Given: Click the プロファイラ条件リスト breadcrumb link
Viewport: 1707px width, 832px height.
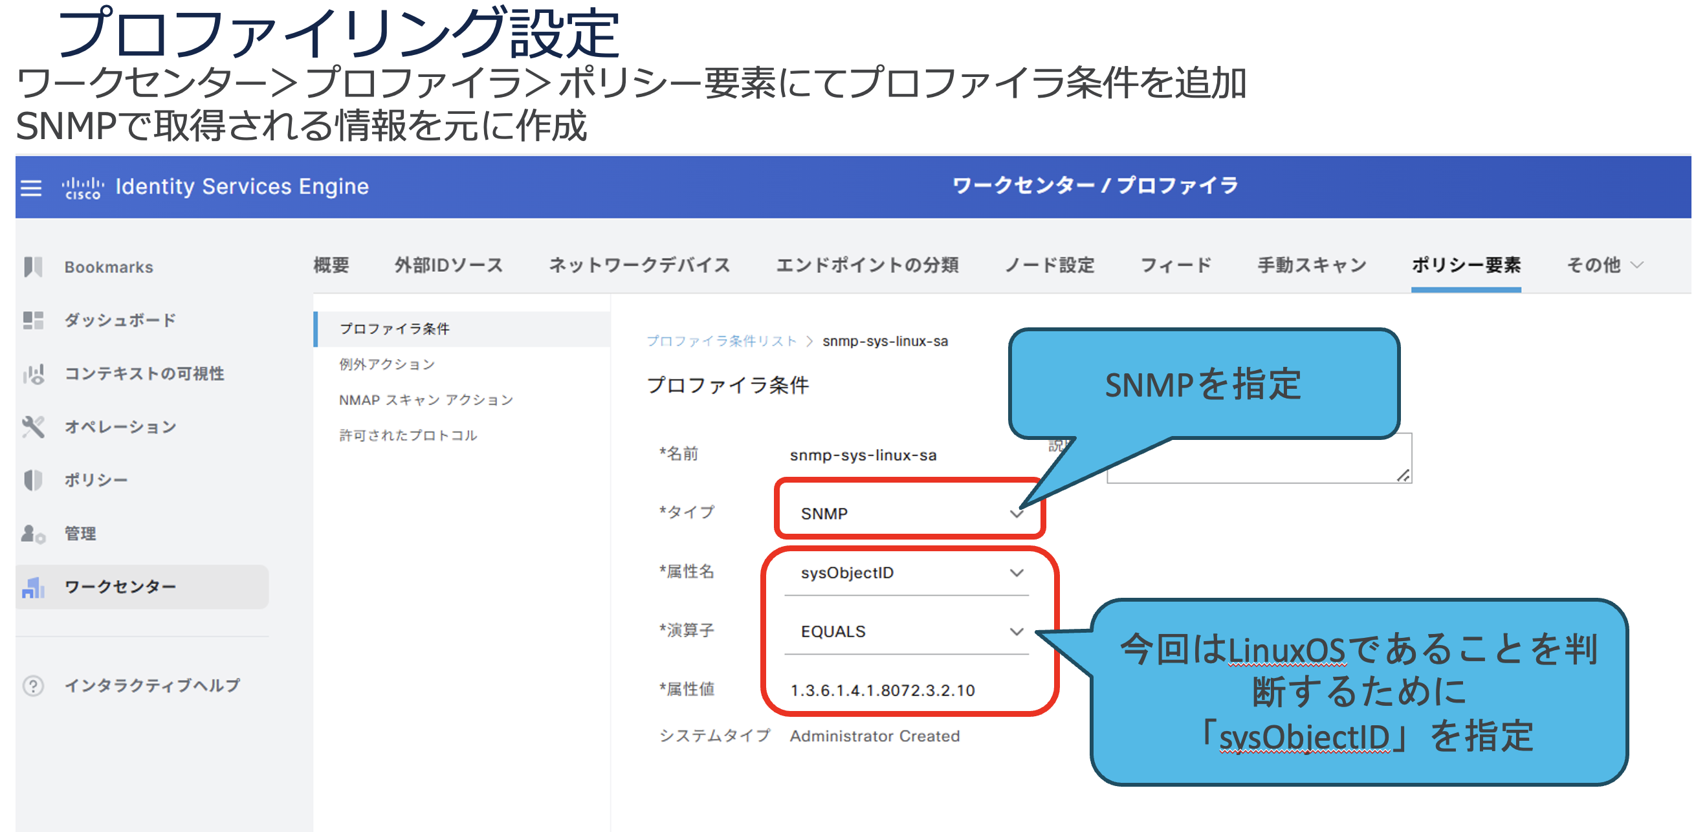Looking at the screenshot, I should 721,341.
